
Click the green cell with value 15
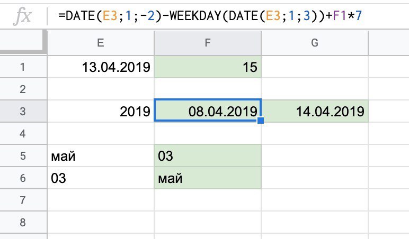[208, 67]
